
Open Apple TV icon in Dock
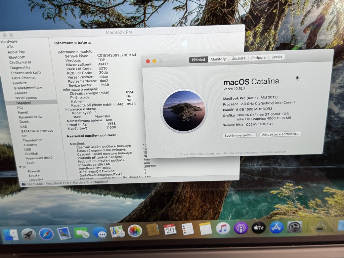258,227
